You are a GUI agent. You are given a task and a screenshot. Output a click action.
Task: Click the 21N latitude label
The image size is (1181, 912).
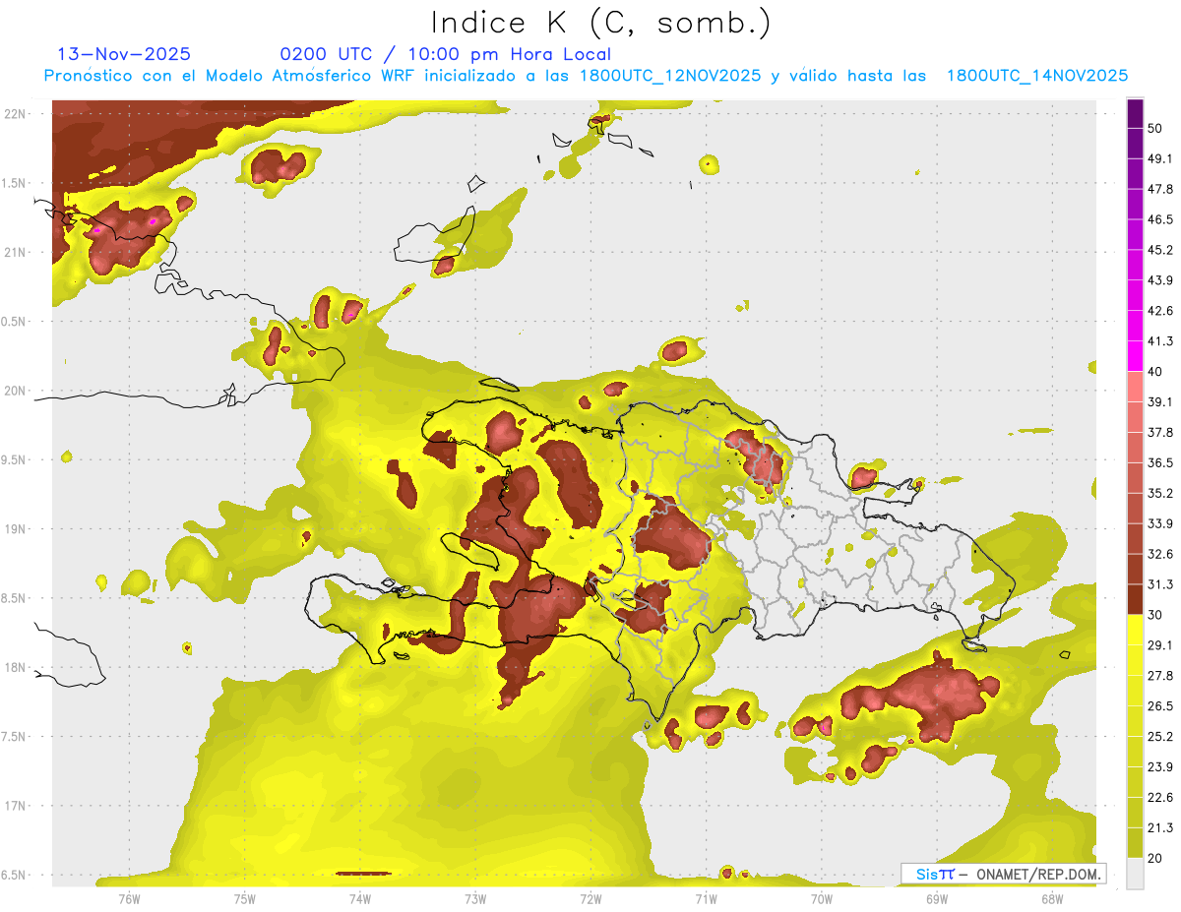(x=17, y=253)
